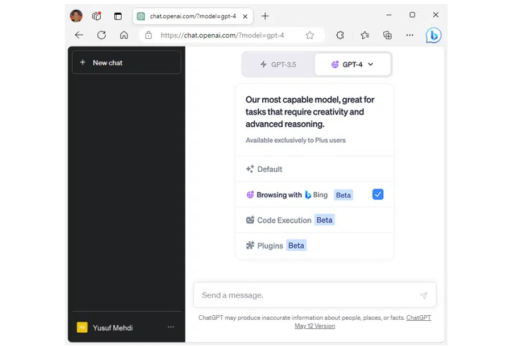Open the three-dot menu beside Yusuf Mehdi
The height and width of the screenshot is (347, 509).
click(x=171, y=327)
